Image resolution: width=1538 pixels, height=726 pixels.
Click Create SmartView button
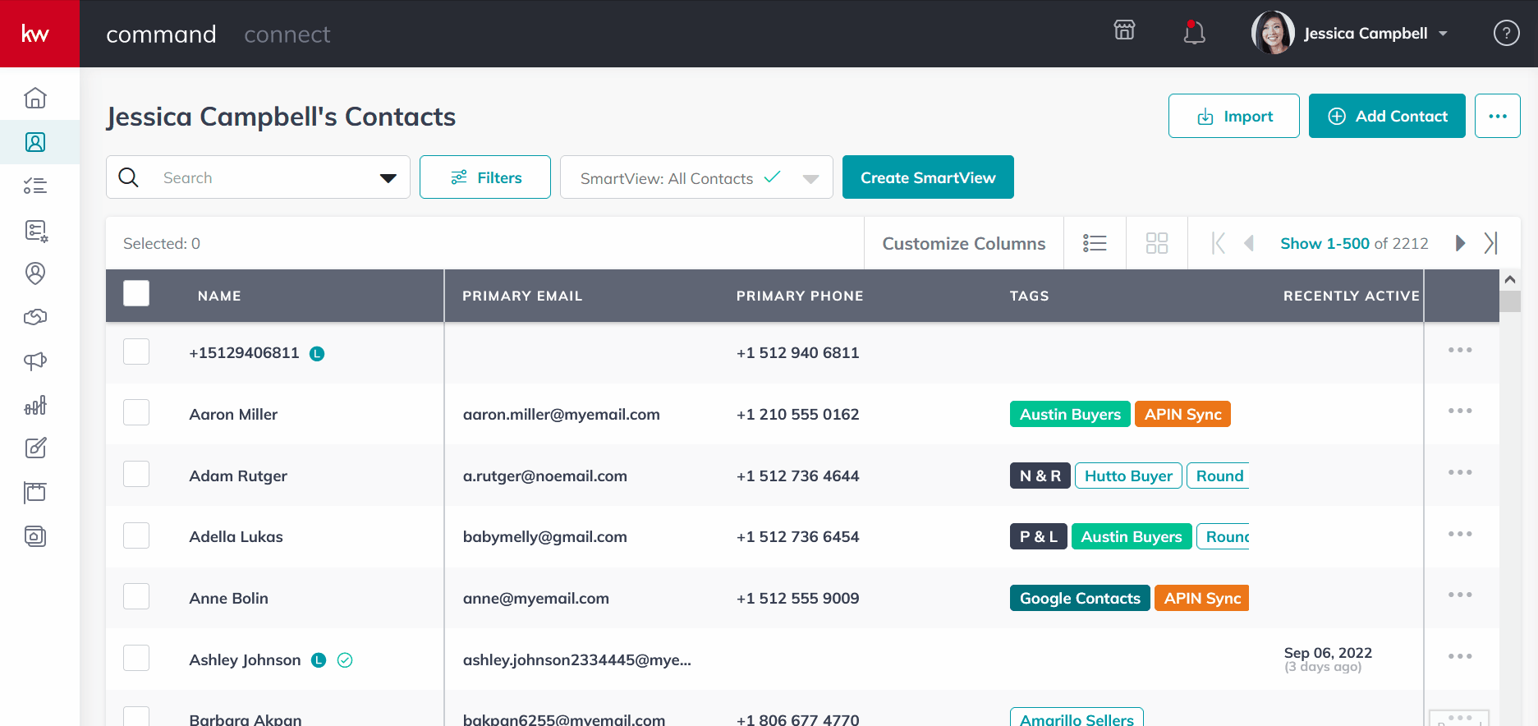coord(928,177)
